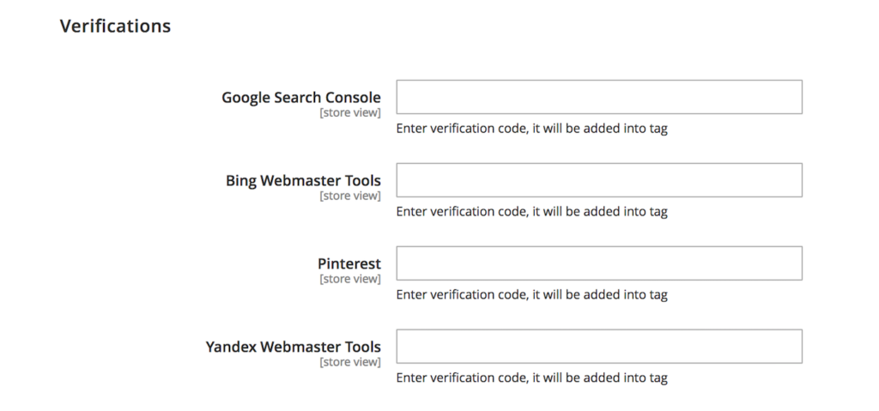Click the Google Search Console label
This screenshot has width=879, height=411.
pos(301,98)
